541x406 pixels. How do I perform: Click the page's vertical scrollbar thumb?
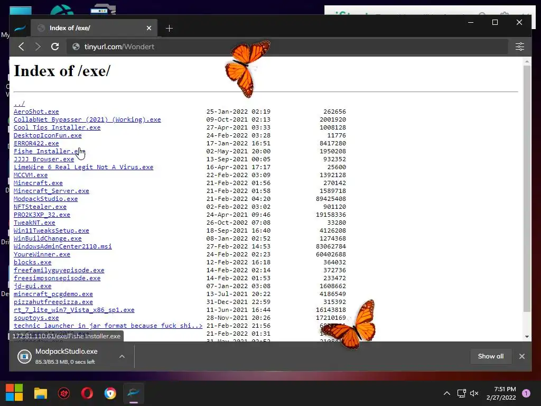tap(527, 189)
